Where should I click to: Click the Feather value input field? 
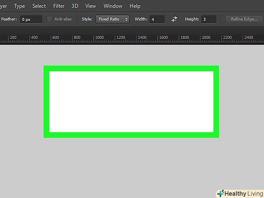click(x=31, y=19)
